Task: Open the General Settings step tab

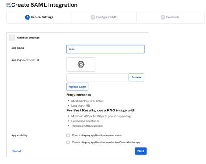Action: [x=39, y=17]
